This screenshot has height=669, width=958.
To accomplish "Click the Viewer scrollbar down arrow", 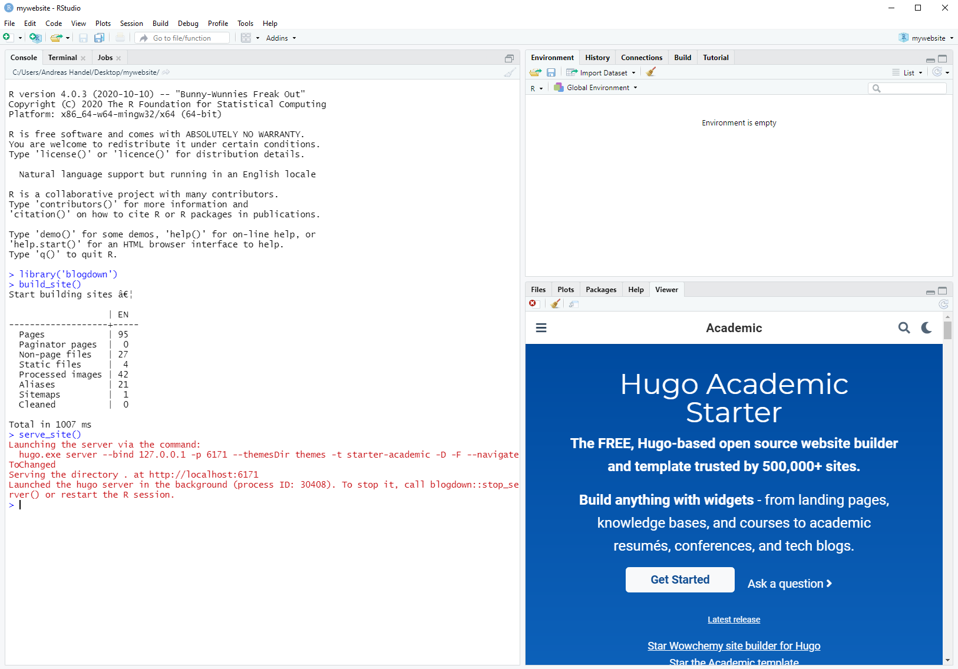I will [947, 661].
